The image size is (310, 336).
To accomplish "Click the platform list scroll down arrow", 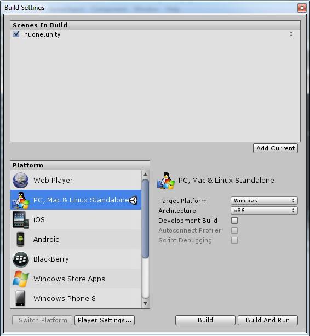I will coord(146,303).
